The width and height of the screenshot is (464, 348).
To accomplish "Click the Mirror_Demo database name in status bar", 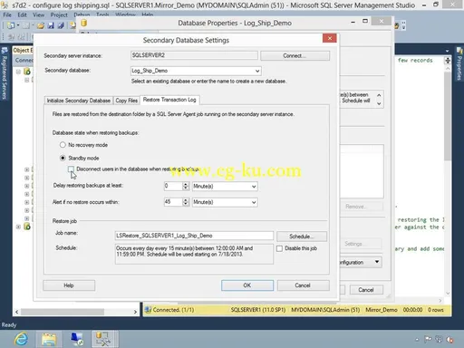I will (382, 310).
